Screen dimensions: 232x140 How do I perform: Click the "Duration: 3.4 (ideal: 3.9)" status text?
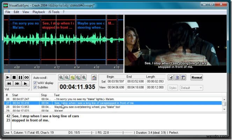(151, 133)
